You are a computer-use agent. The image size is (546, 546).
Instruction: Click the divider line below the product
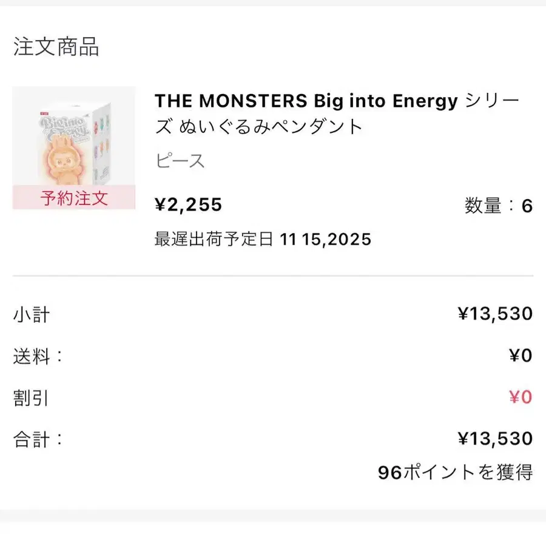[x=273, y=276]
